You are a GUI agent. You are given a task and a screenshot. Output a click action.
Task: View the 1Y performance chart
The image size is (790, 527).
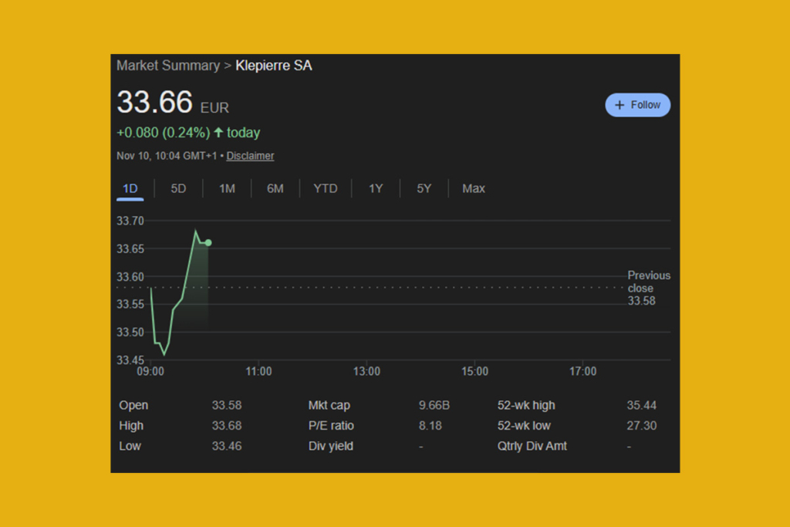(376, 188)
